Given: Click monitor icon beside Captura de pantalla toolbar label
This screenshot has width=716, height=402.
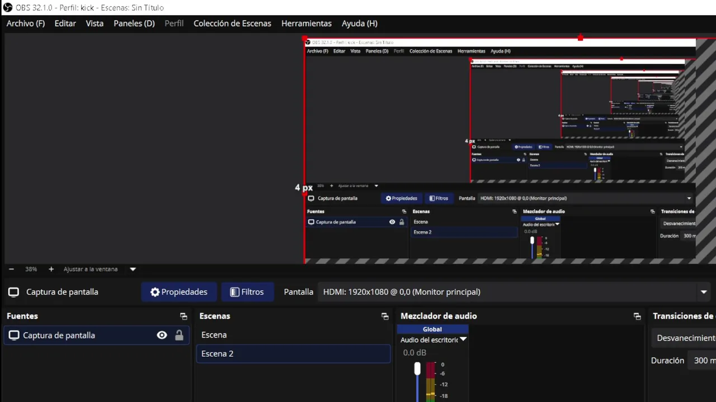Looking at the screenshot, I should pyautogui.click(x=13, y=292).
